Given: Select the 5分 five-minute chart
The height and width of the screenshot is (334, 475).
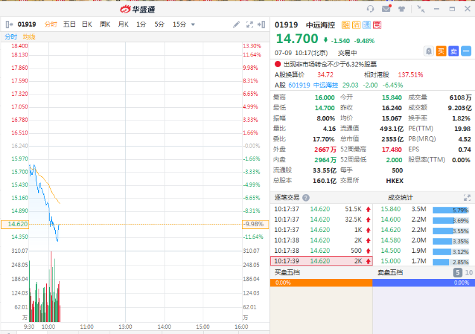Looking at the screenshot, I should point(160,25).
